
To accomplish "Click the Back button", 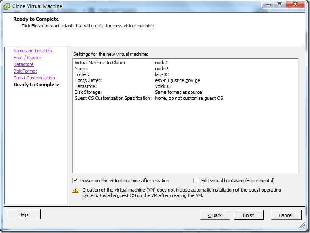I will [x=215, y=215].
